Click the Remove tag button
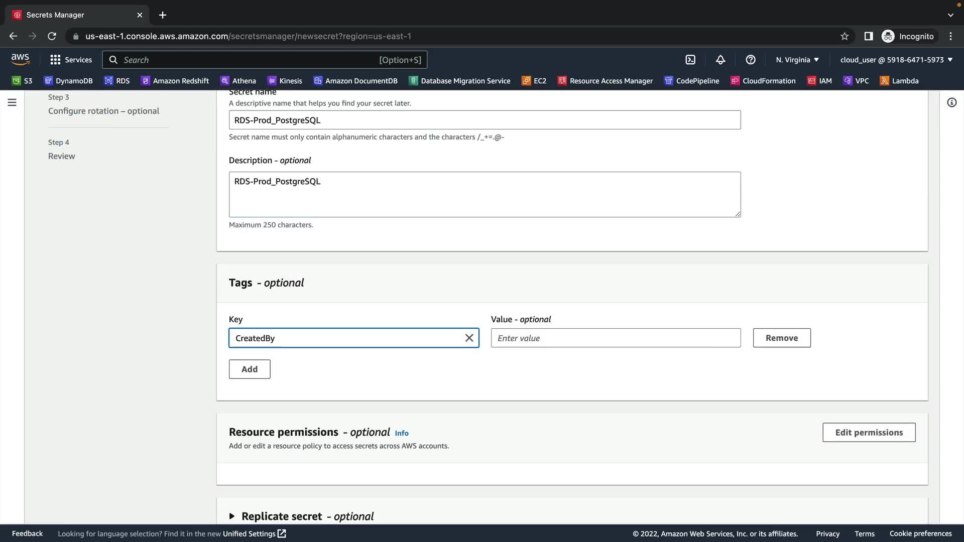The height and width of the screenshot is (542, 964). click(x=781, y=338)
